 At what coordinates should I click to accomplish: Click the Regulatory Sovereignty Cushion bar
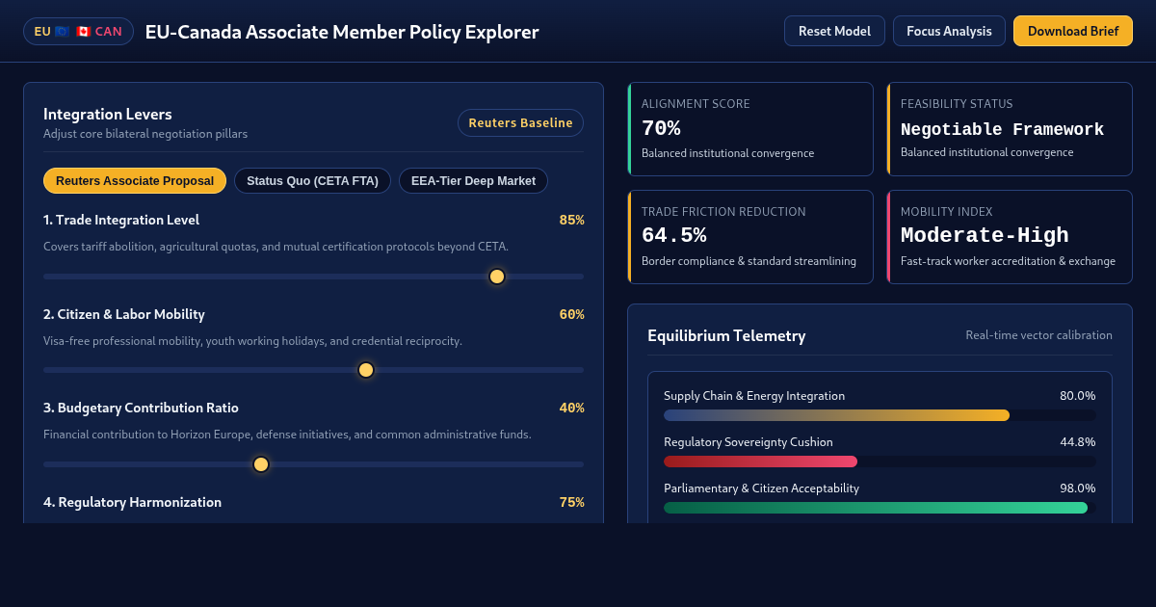tap(880, 462)
